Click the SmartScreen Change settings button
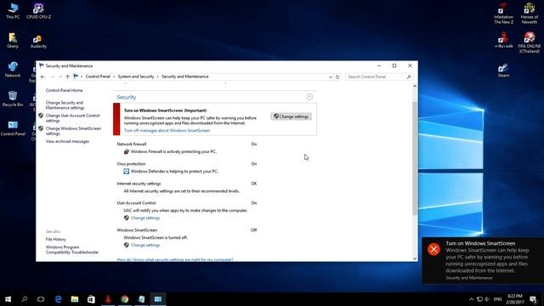Image resolution: width=544 pixels, height=306 pixels. click(291, 116)
